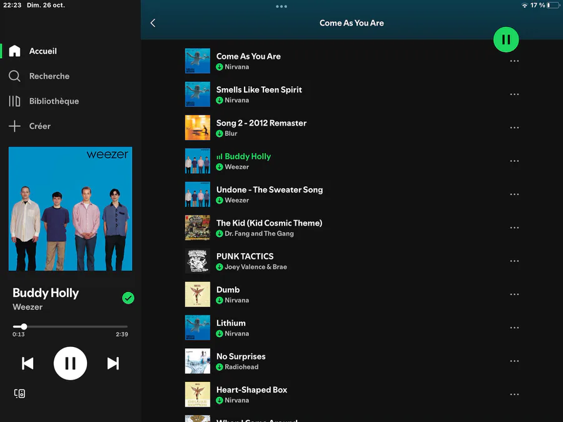This screenshot has width=563, height=422.
Task: Play Dumb by Nirvana
Action: [x=352, y=294]
